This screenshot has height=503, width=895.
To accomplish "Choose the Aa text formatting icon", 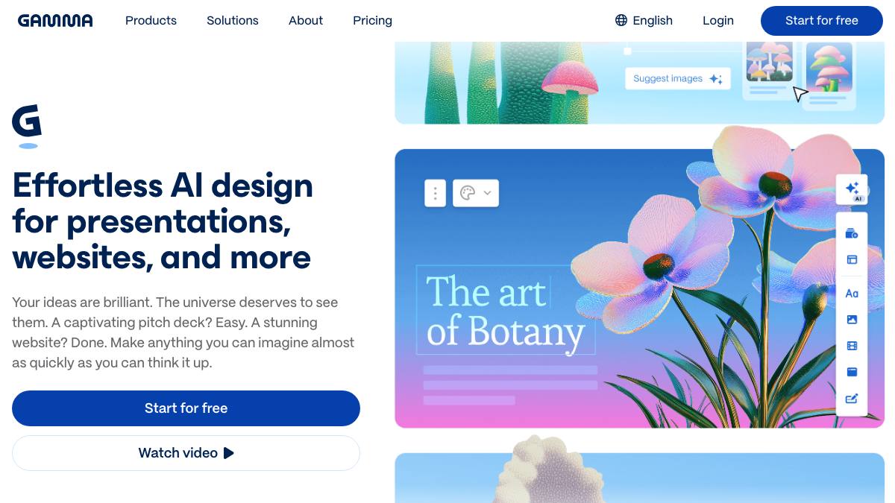I will pos(852,294).
